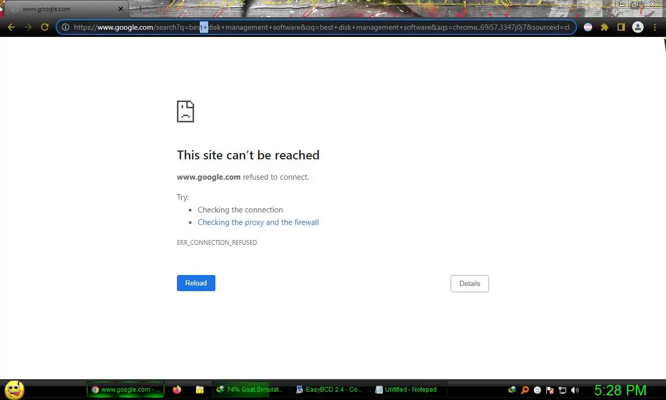The width and height of the screenshot is (666, 400).
Task: Click the Details button
Action: coord(470,283)
